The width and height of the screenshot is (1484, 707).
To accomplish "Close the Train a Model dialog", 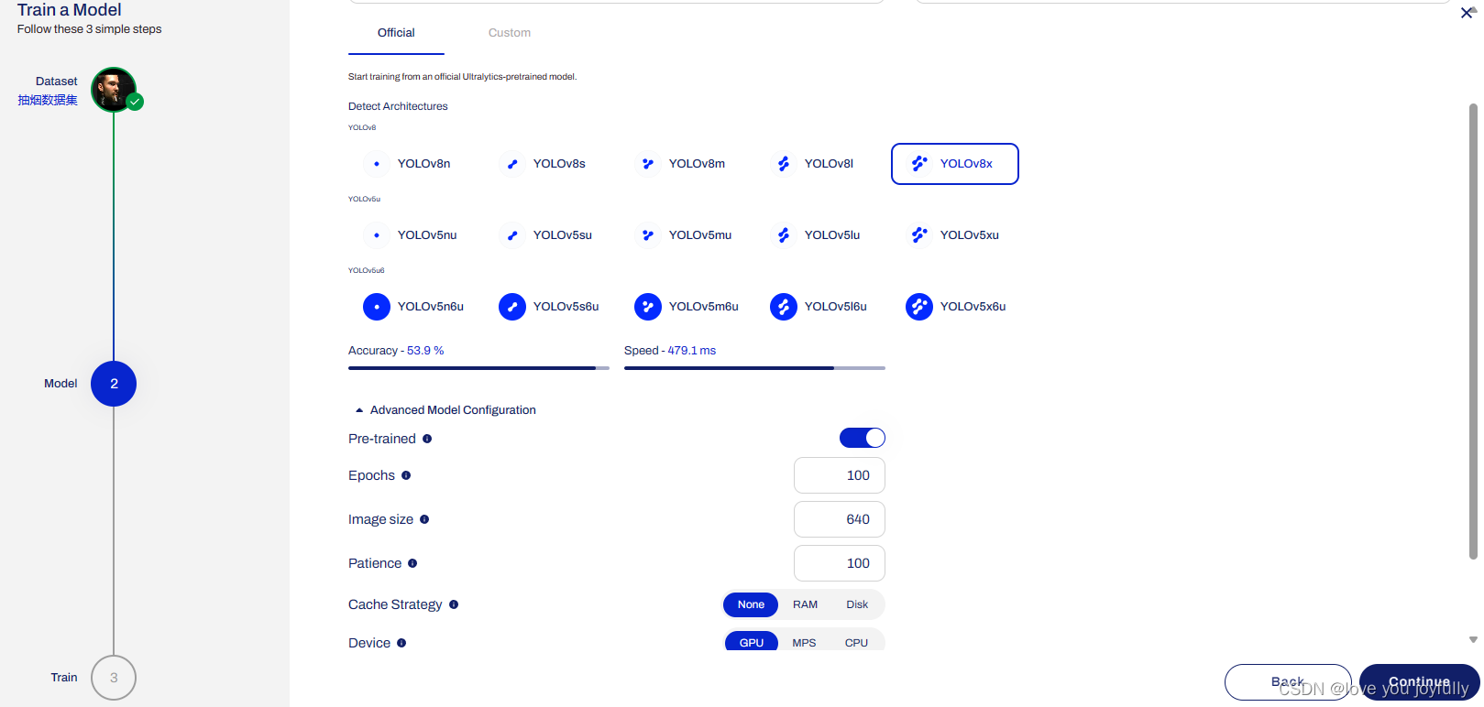I will 1467,13.
